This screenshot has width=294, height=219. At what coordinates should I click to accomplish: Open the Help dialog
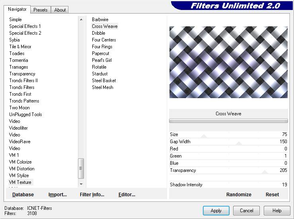click(277, 210)
